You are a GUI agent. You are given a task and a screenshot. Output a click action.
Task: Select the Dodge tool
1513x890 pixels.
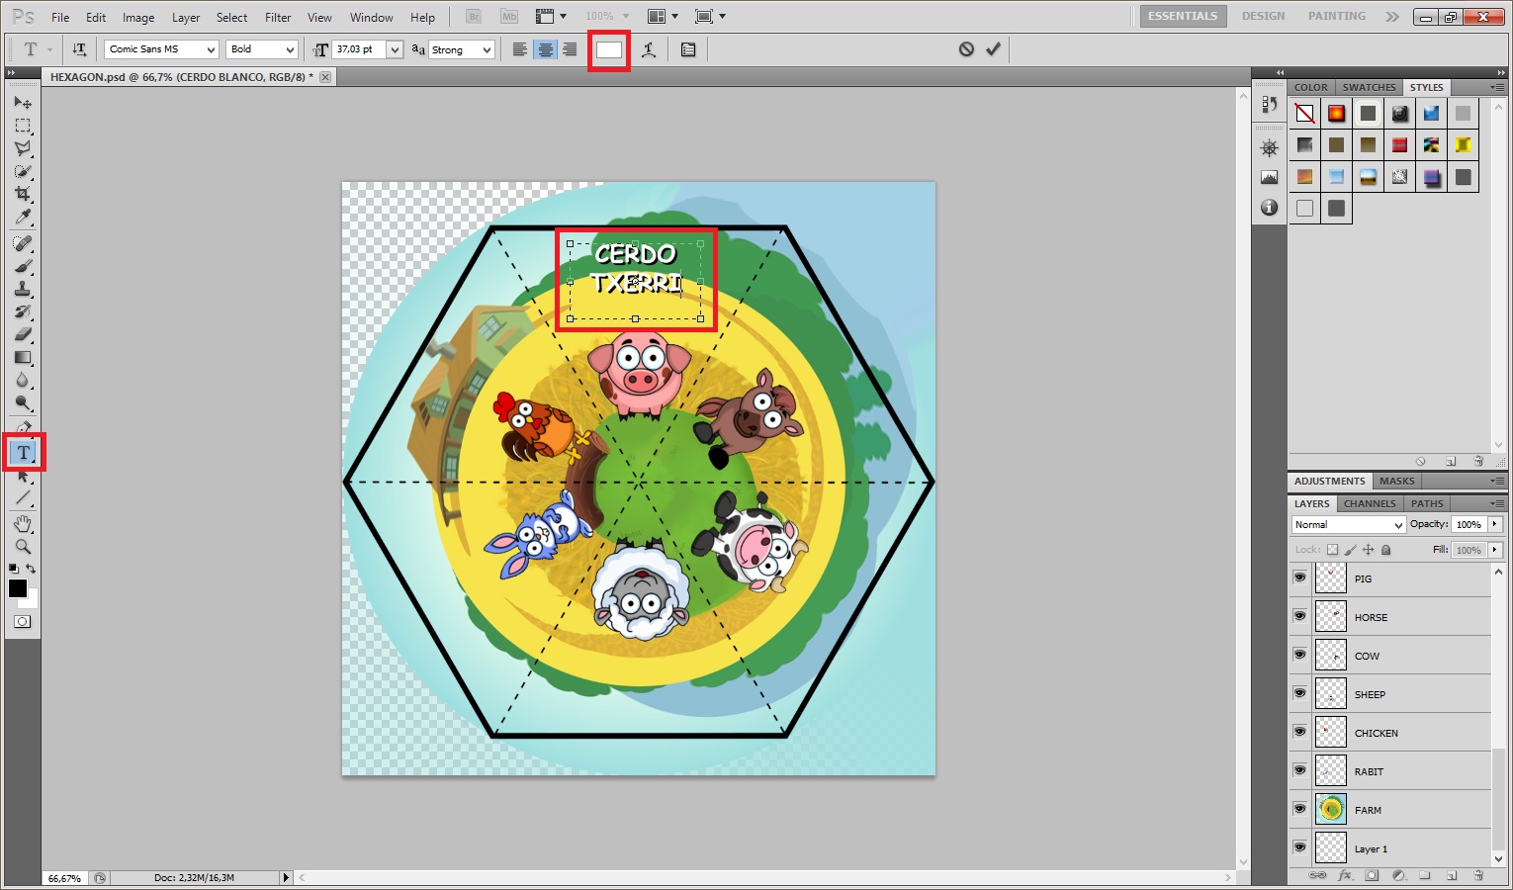pyautogui.click(x=23, y=402)
